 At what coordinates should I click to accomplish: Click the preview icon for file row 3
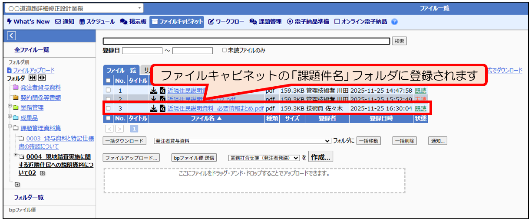(x=162, y=108)
